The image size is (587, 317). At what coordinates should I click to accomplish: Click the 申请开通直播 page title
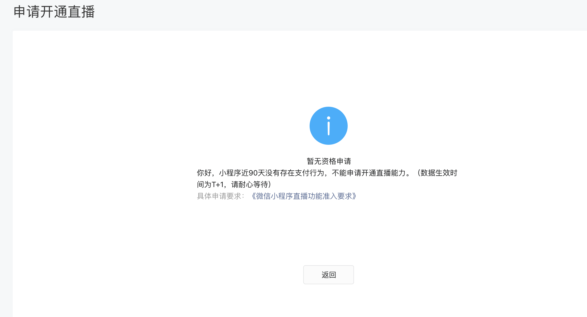click(54, 12)
